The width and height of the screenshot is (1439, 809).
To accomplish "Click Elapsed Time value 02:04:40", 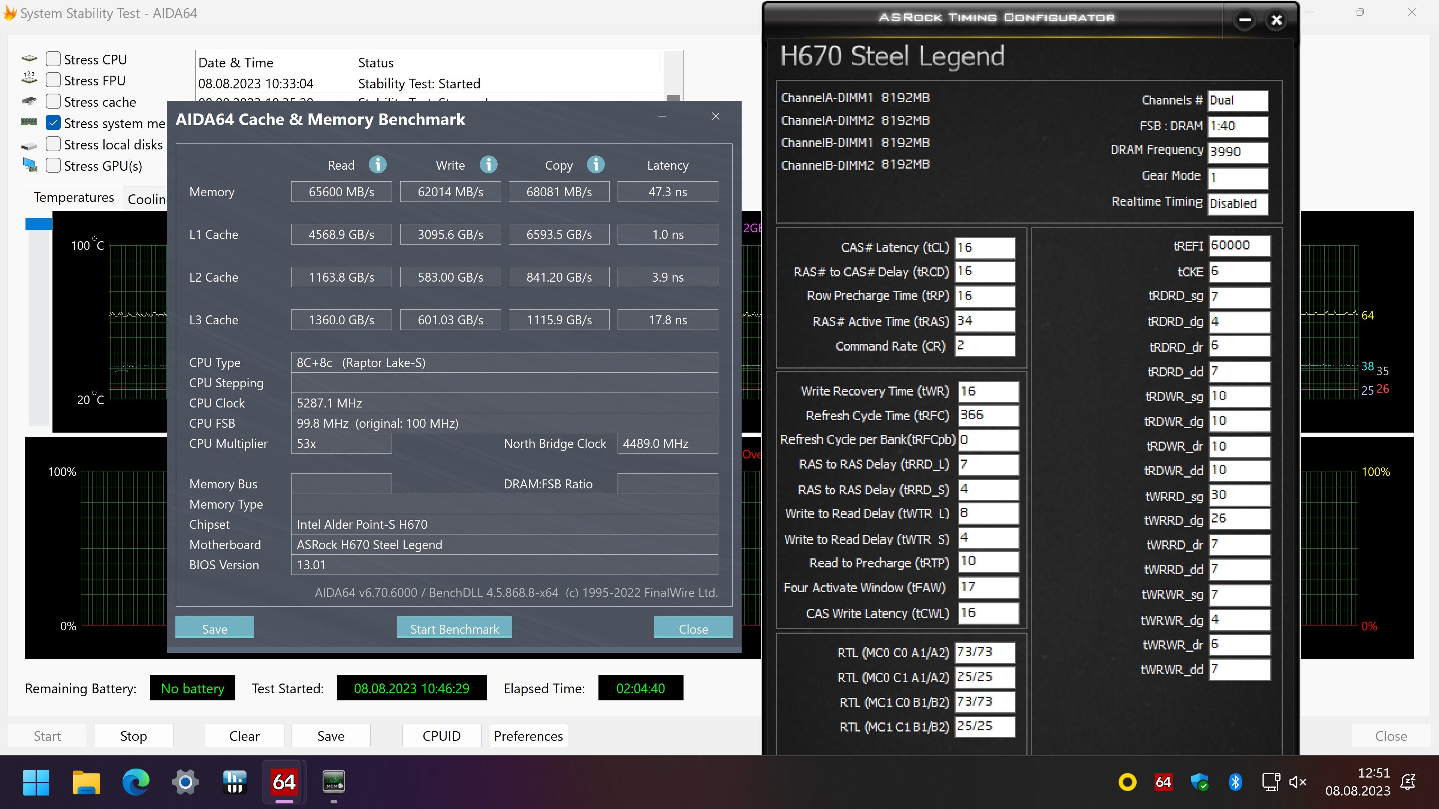I will [640, 688].
